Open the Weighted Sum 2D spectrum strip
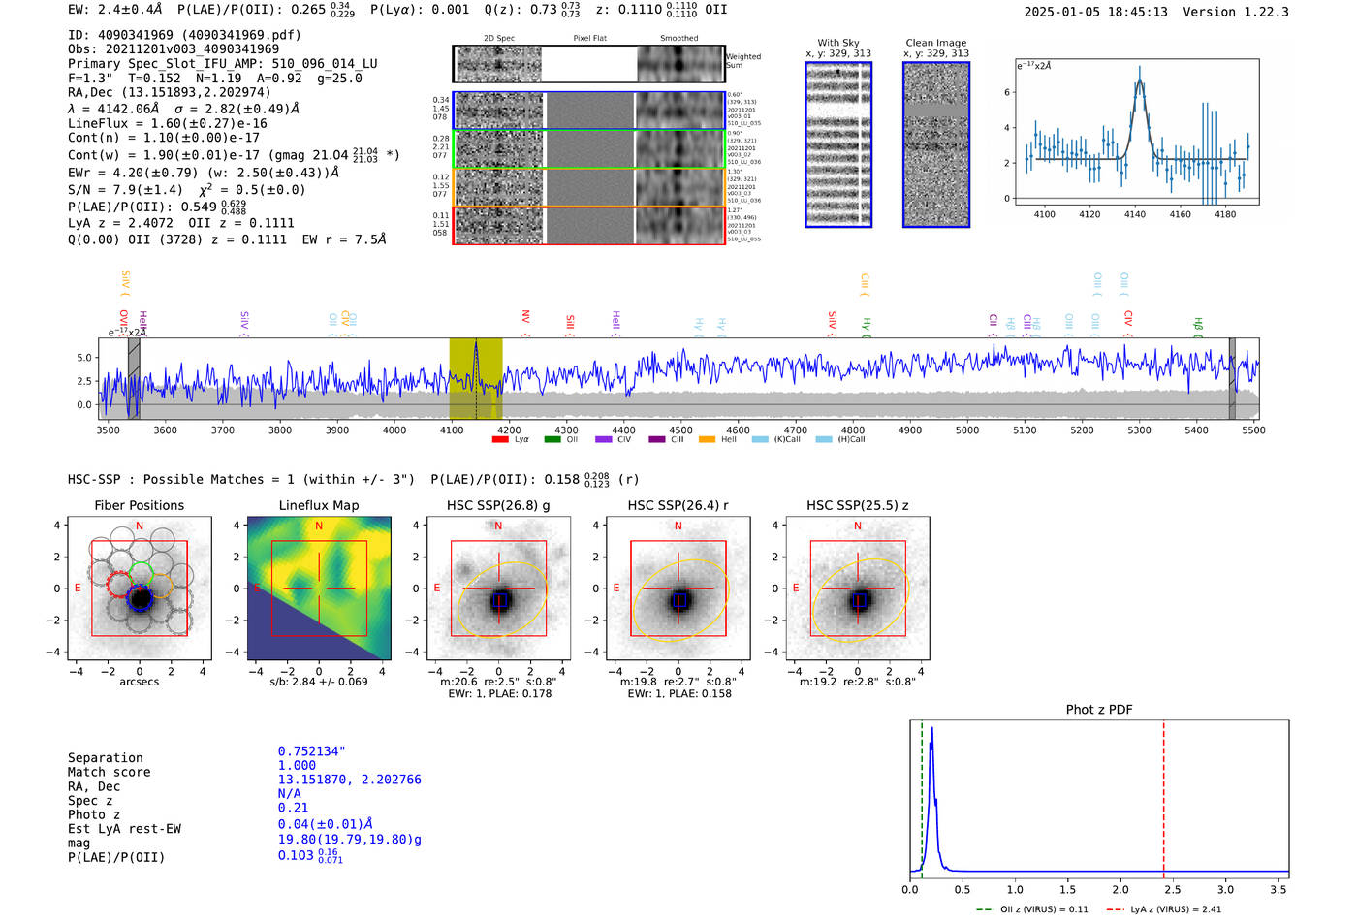Viewport: 1357px width, 924px height. click(588, 64)
